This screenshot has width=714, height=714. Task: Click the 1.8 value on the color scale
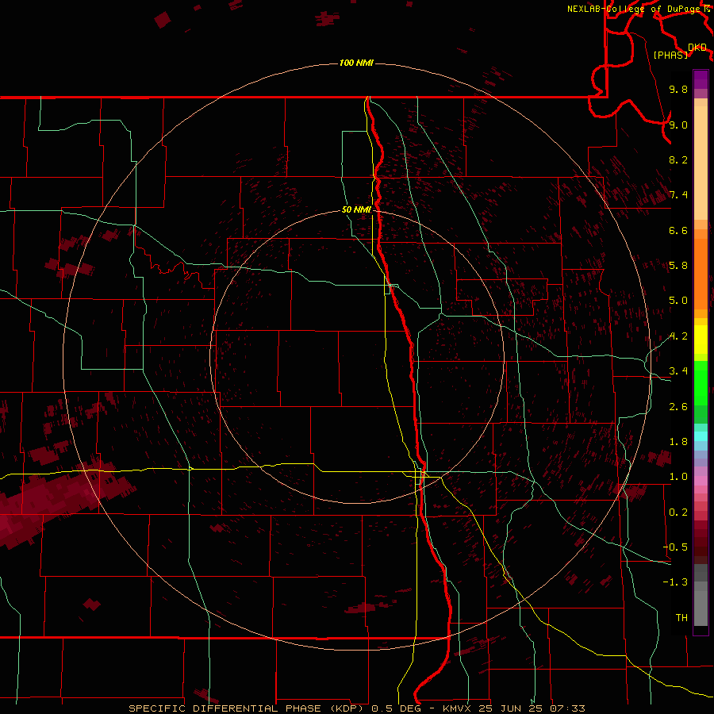click(678, 442)
